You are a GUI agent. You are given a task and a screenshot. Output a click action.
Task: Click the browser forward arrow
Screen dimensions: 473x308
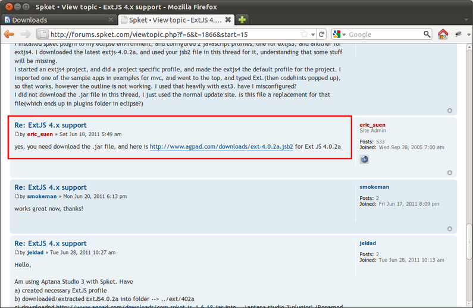[x=26, y=34]
